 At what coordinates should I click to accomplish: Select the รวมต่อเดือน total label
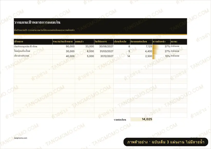tap(120, 120)
